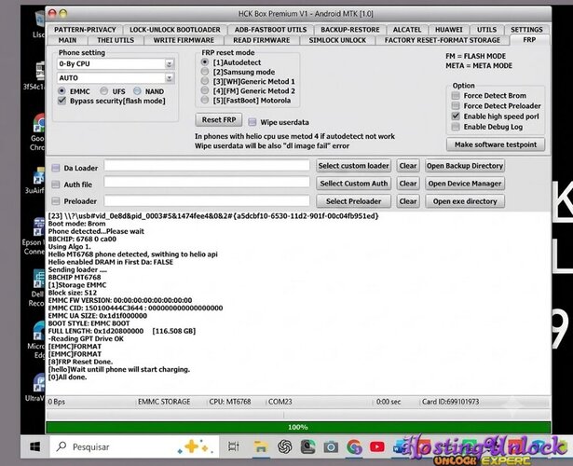The width and height of the screenshot is (573, 466).
Task: Open the Dell Recovery desktop icon
Action: click(x=37, y=288)
